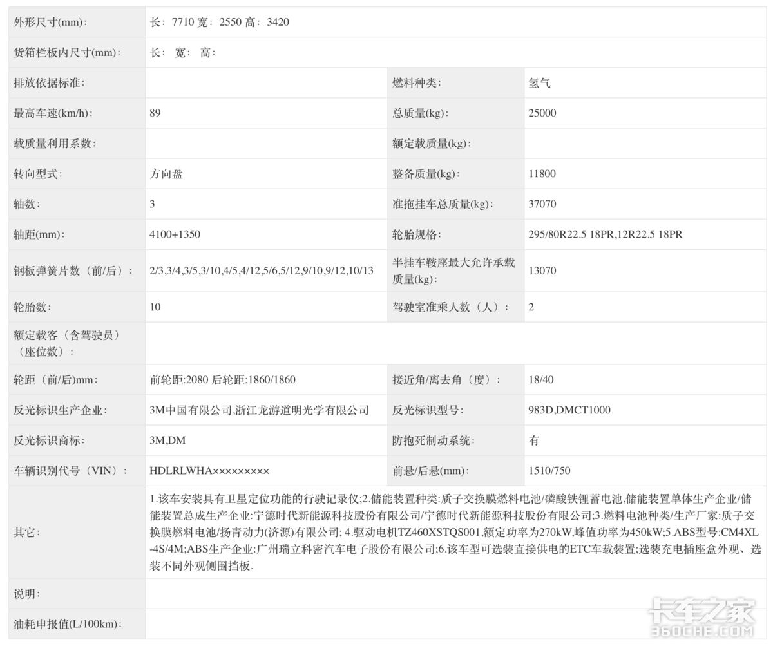Click the steering type value 方向盘
Image resolution: width=773 pixels, height=653 pixels.
[166, 174]
